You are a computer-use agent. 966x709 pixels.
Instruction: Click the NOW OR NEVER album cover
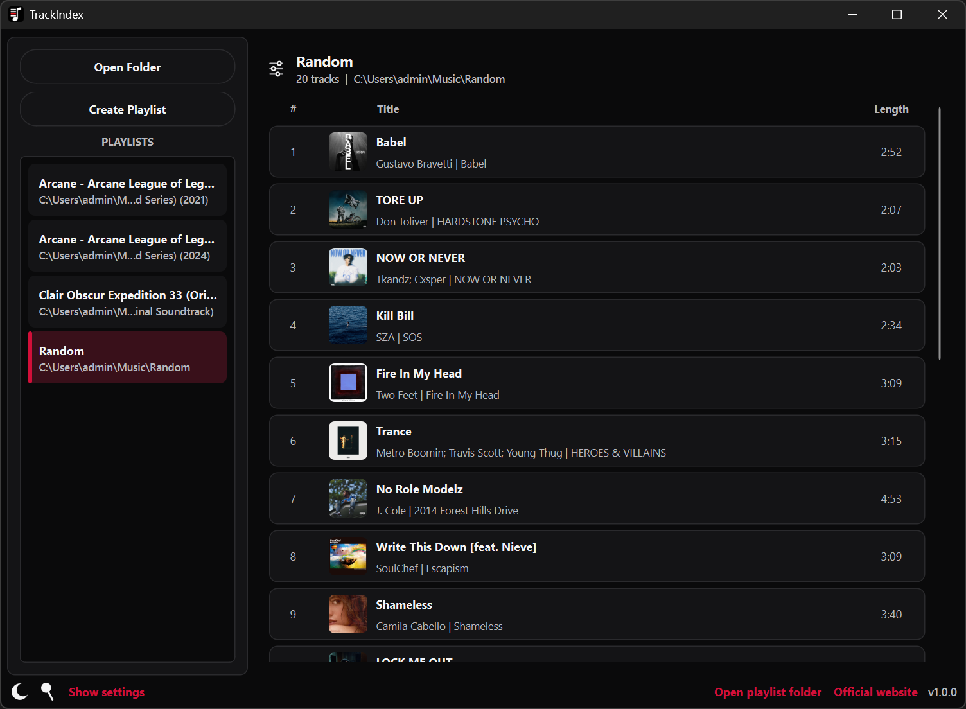(x=348, y=267)
